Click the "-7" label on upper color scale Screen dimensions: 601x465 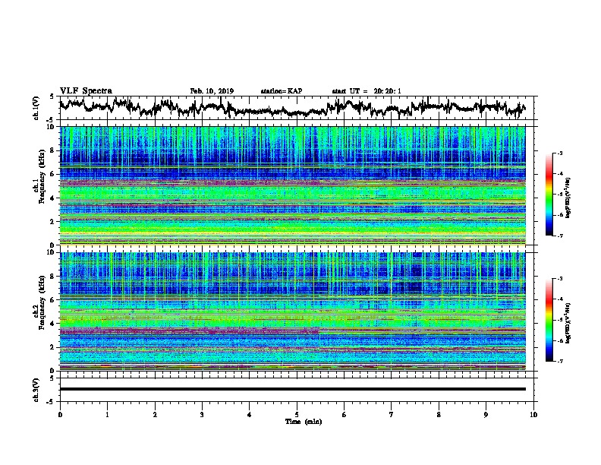(x=560, y=236)
